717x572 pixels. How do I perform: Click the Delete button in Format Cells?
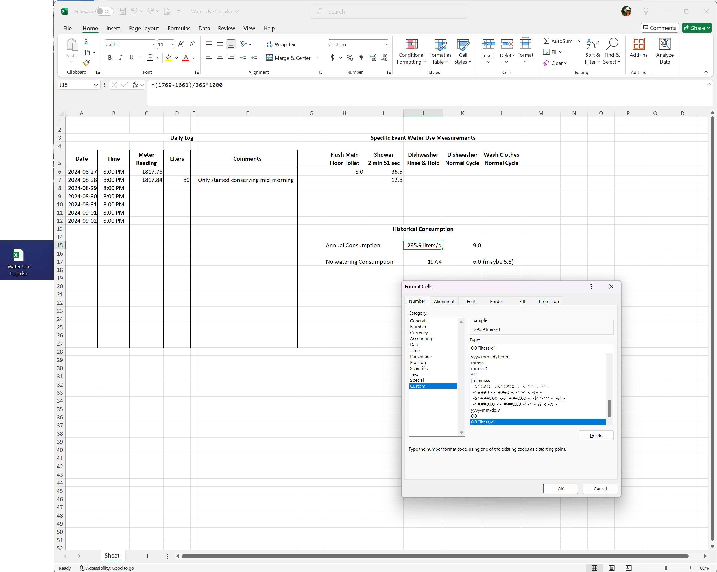pyautogui.click(x=595, y=435)
